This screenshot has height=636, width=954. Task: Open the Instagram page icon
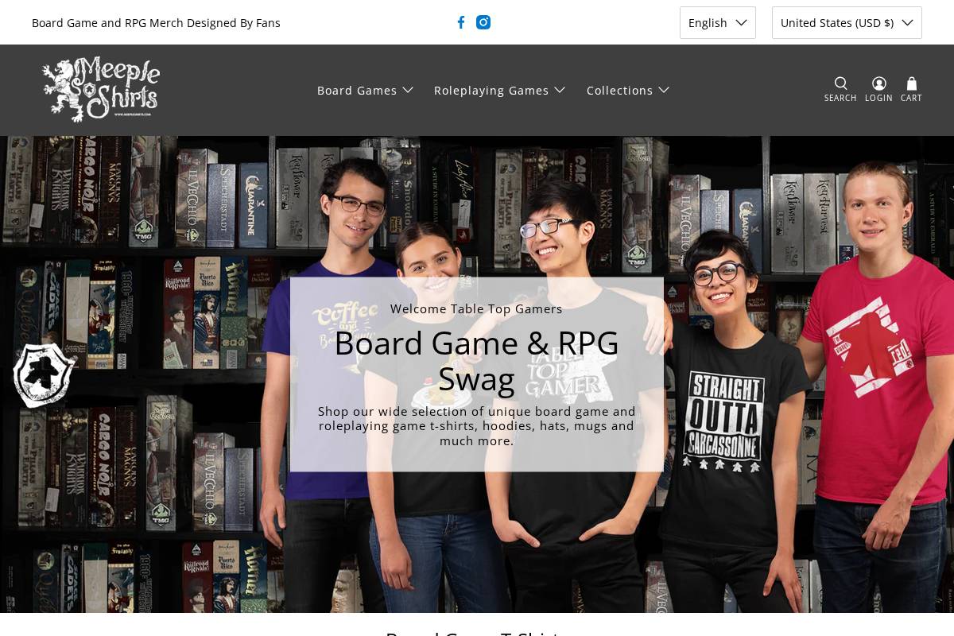click(483, 22)
